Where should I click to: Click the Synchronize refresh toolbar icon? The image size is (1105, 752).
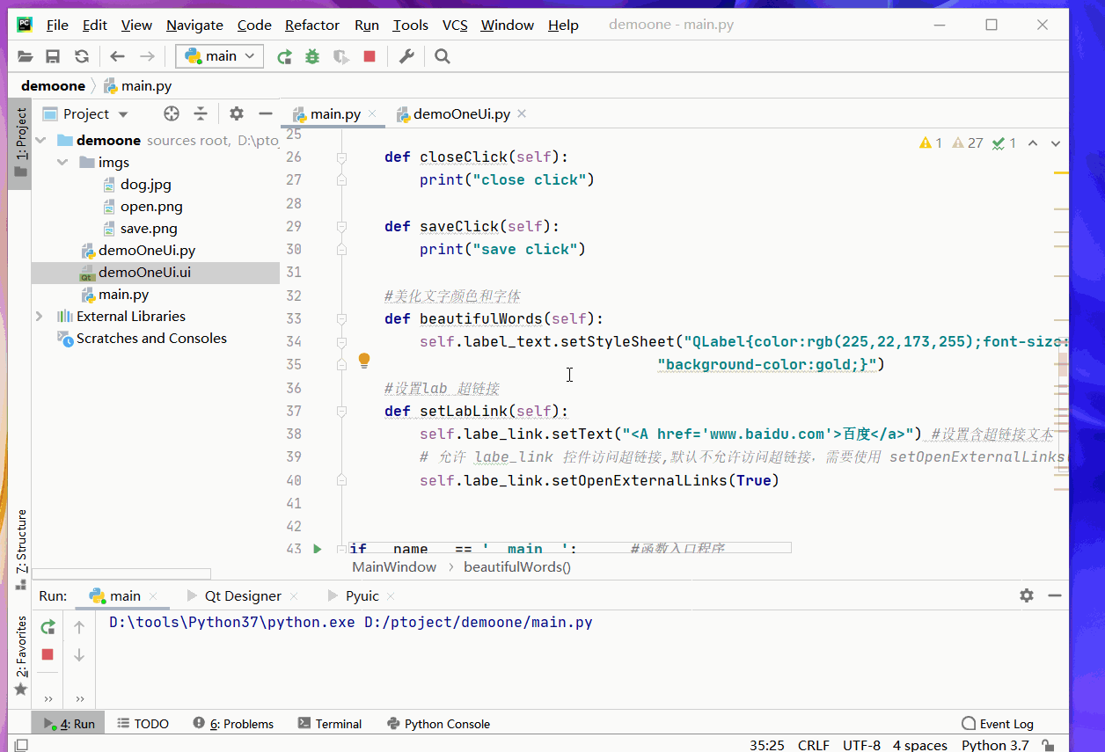[82, 56]
